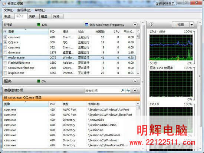Click the GrooveMonitor.exe process name
The image size is (204, 153).
point(21,68)
